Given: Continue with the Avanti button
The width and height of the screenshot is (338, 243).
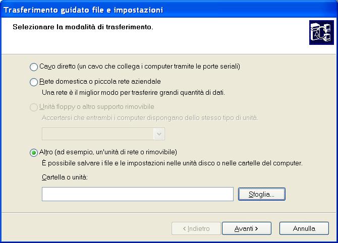Looking at the screenshot, I should click(x=246, y=228).
